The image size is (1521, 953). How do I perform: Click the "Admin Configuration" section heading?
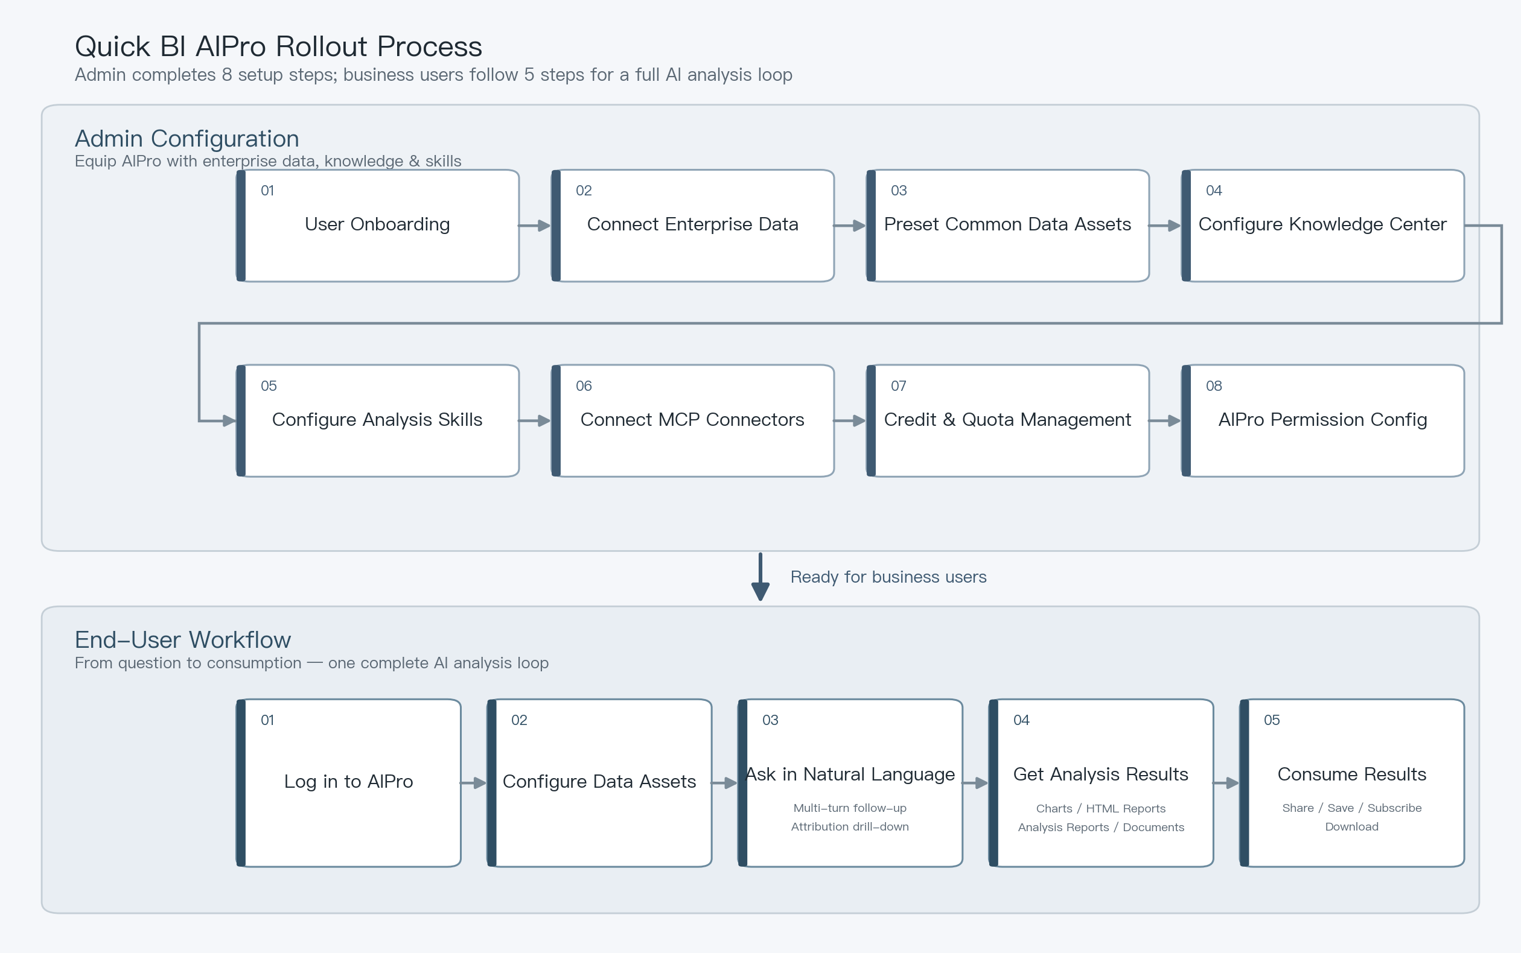[187, 139]
